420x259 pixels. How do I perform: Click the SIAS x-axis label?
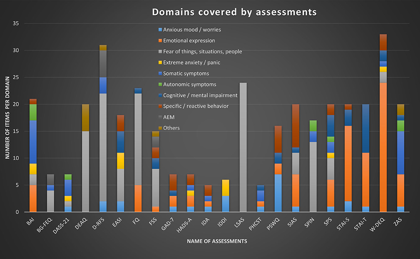pos(292,222)
